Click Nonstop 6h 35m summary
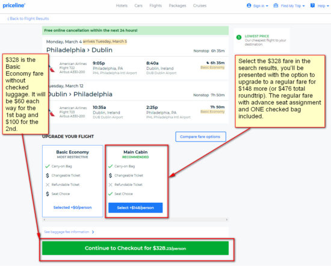The width and height of the screenshot is (331, 266). [x=209, y=51]
